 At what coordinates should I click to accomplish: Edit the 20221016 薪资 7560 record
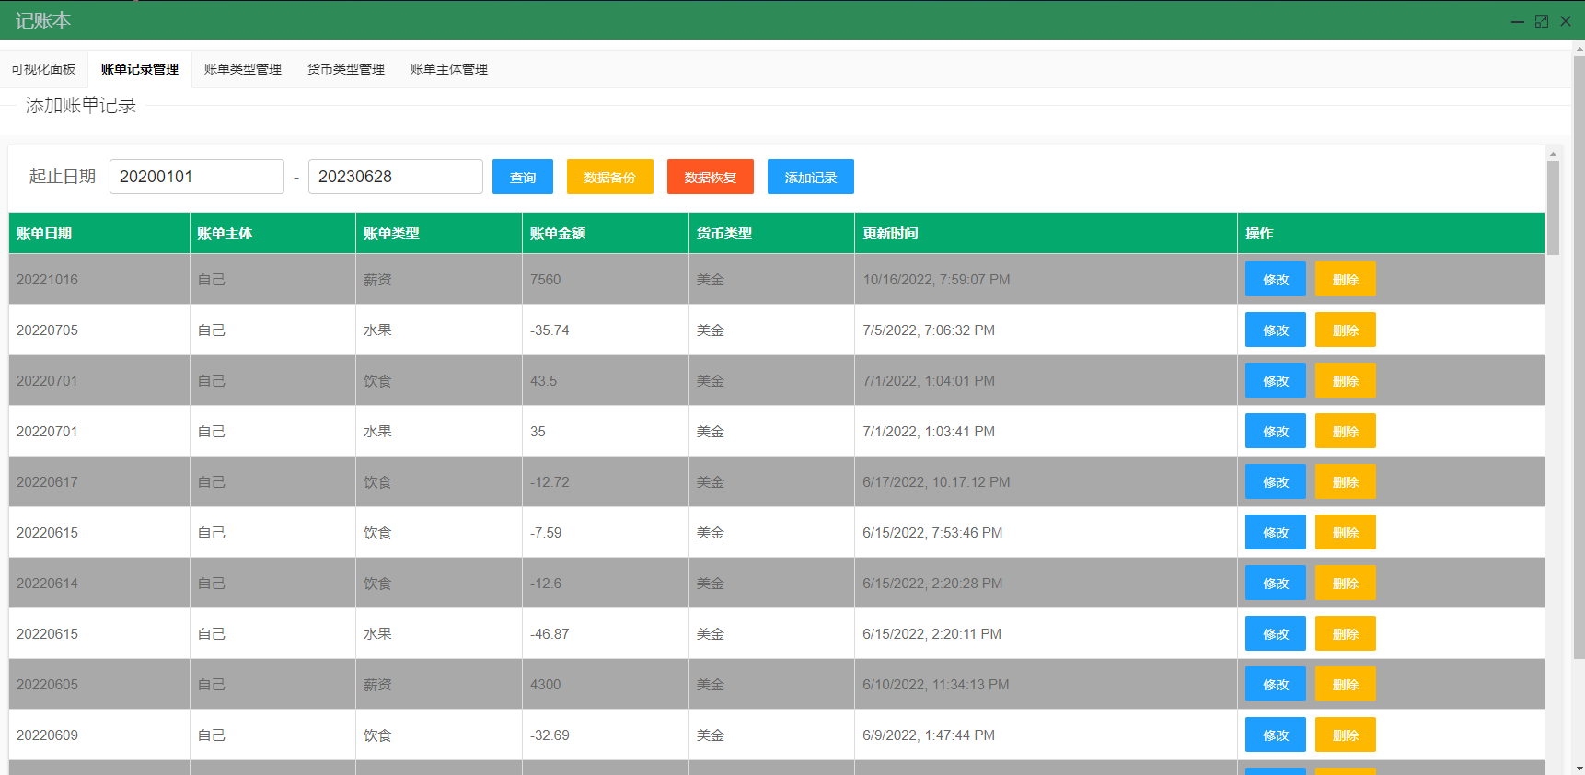[1276, 279]
